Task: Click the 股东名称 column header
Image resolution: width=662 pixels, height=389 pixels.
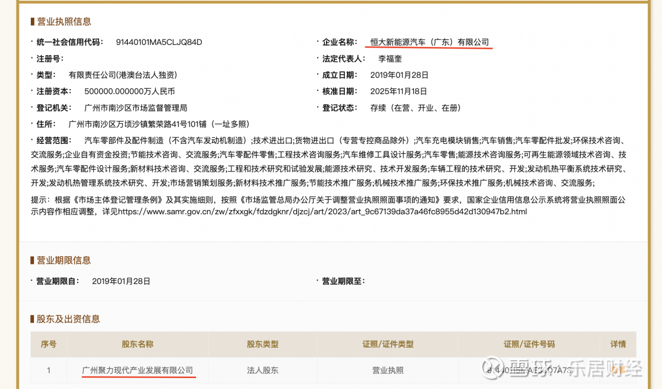Action: click(x=138, y=344)
